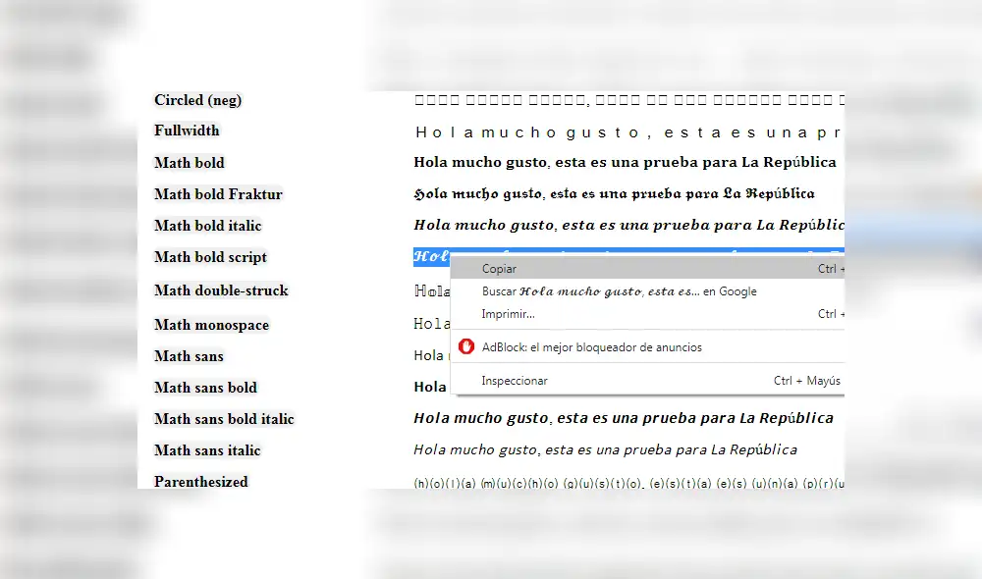Click the Math sans italic converted text
Image resolution: width=982 pixels, height=579 pixels.
click(606, 449)
